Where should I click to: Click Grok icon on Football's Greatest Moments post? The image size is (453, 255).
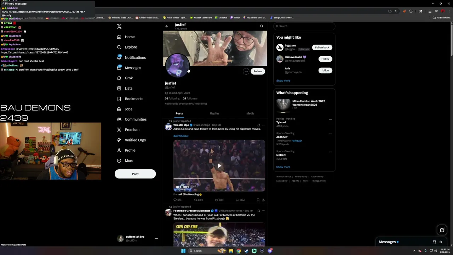click(259, 211)
